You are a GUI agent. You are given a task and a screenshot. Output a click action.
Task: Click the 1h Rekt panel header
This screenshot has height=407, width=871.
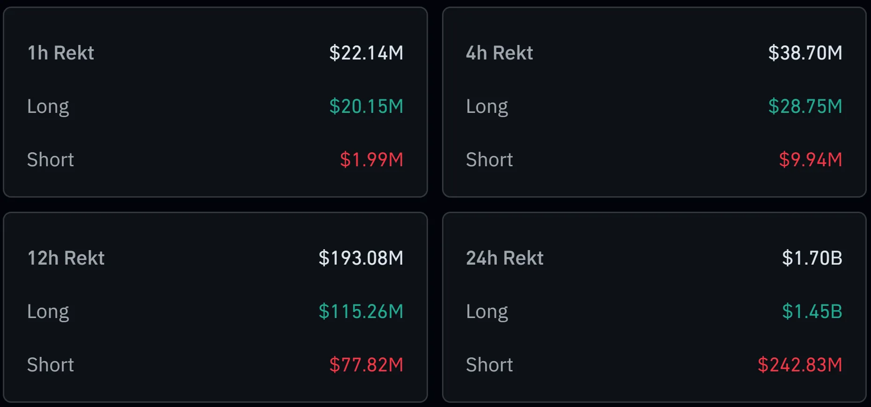60,53
